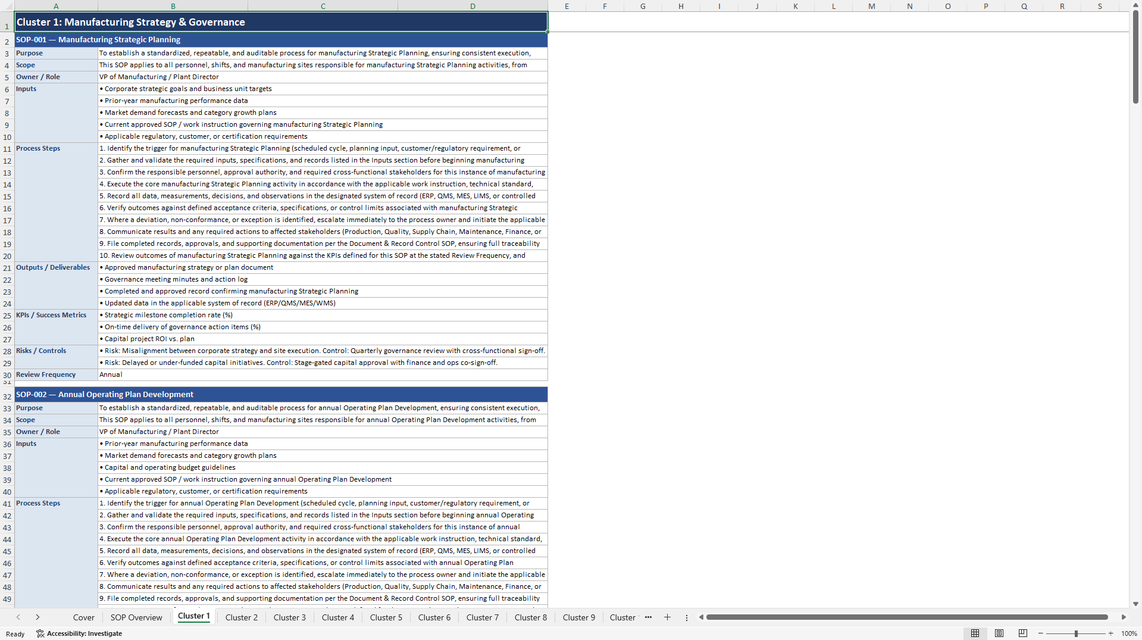Click horizontal scrollbar right arrow
This screenshot has width=1142, height=640.
click(x=1124, y=617)
